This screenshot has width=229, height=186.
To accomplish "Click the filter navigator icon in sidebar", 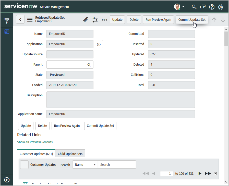I will click(7, 21).
